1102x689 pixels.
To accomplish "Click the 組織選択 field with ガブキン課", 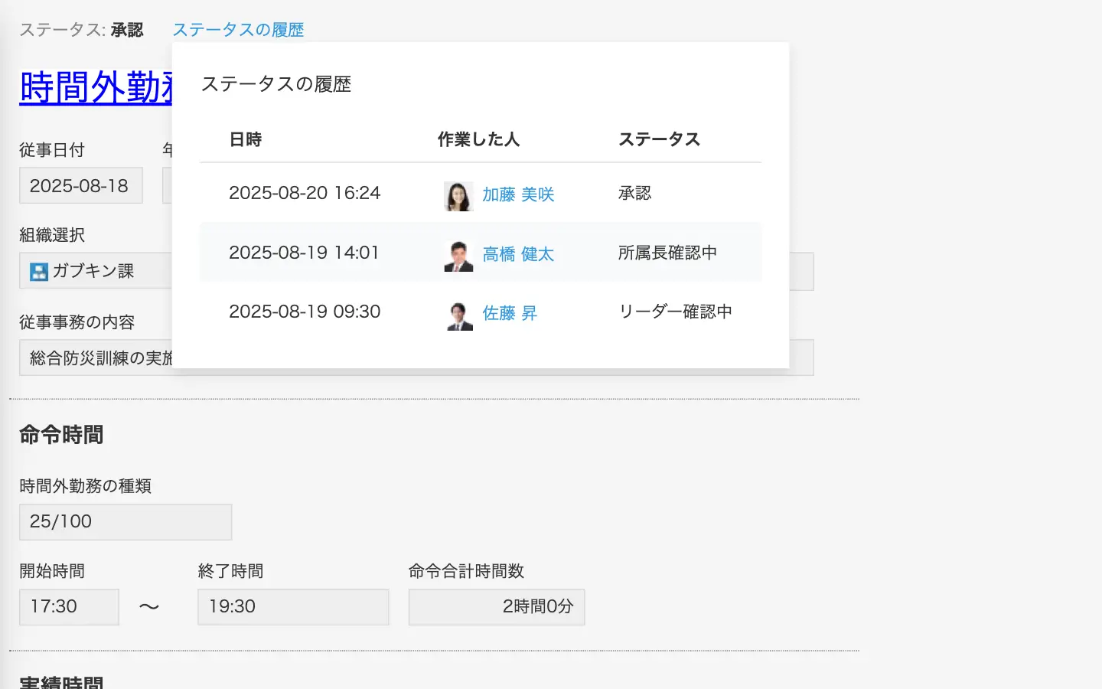I will pos(96,271).
